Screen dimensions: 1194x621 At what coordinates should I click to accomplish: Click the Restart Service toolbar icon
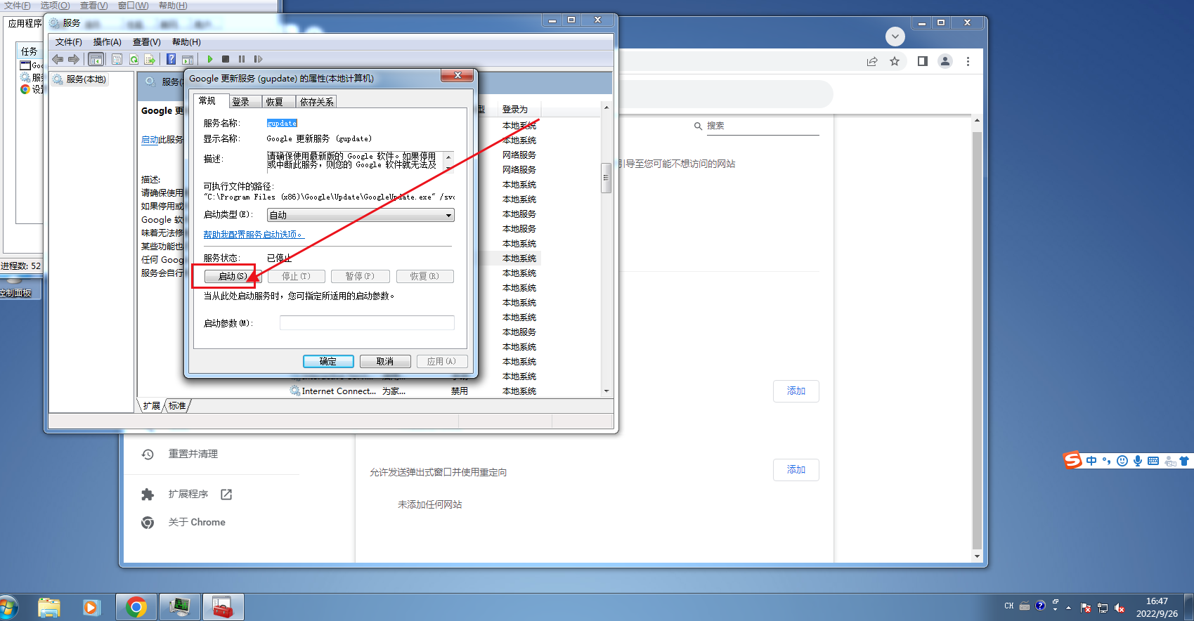click(x=258, y=59)
